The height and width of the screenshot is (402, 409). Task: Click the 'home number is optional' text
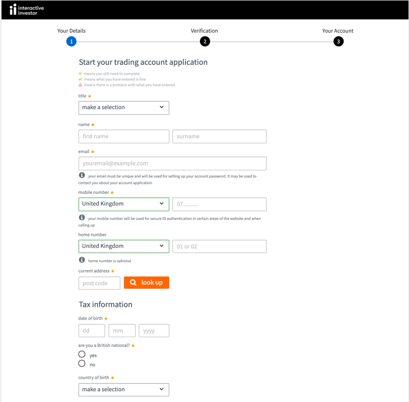tap(109, 261)
